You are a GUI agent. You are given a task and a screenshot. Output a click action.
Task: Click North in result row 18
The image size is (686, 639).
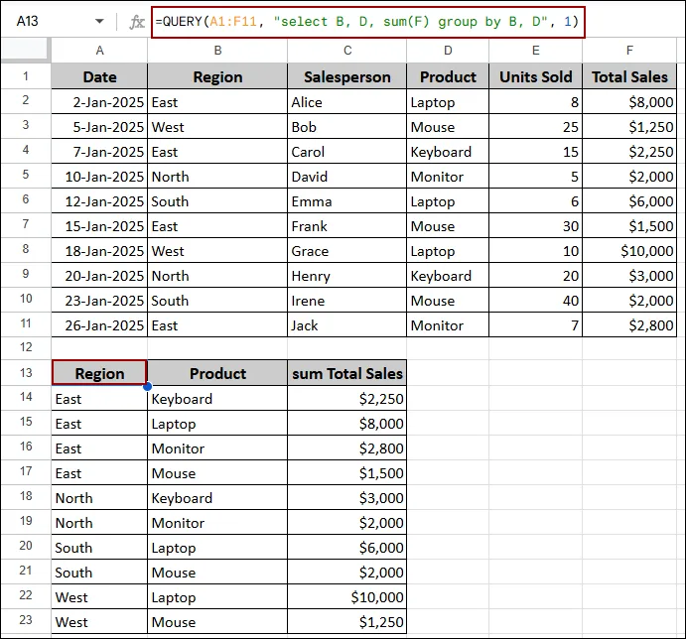[x=99, y=498]
